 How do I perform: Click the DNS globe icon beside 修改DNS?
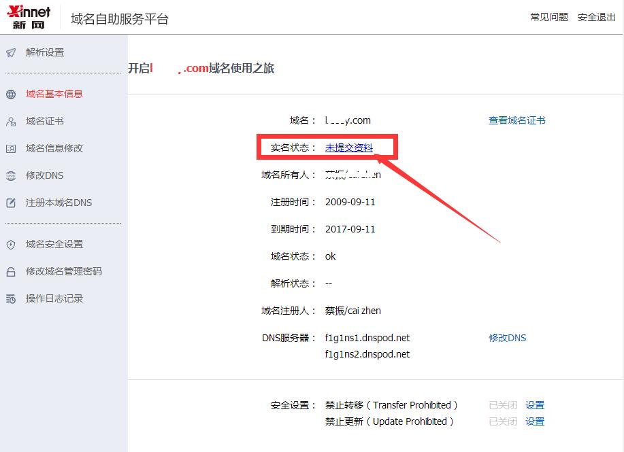click(x=11, y=176)
